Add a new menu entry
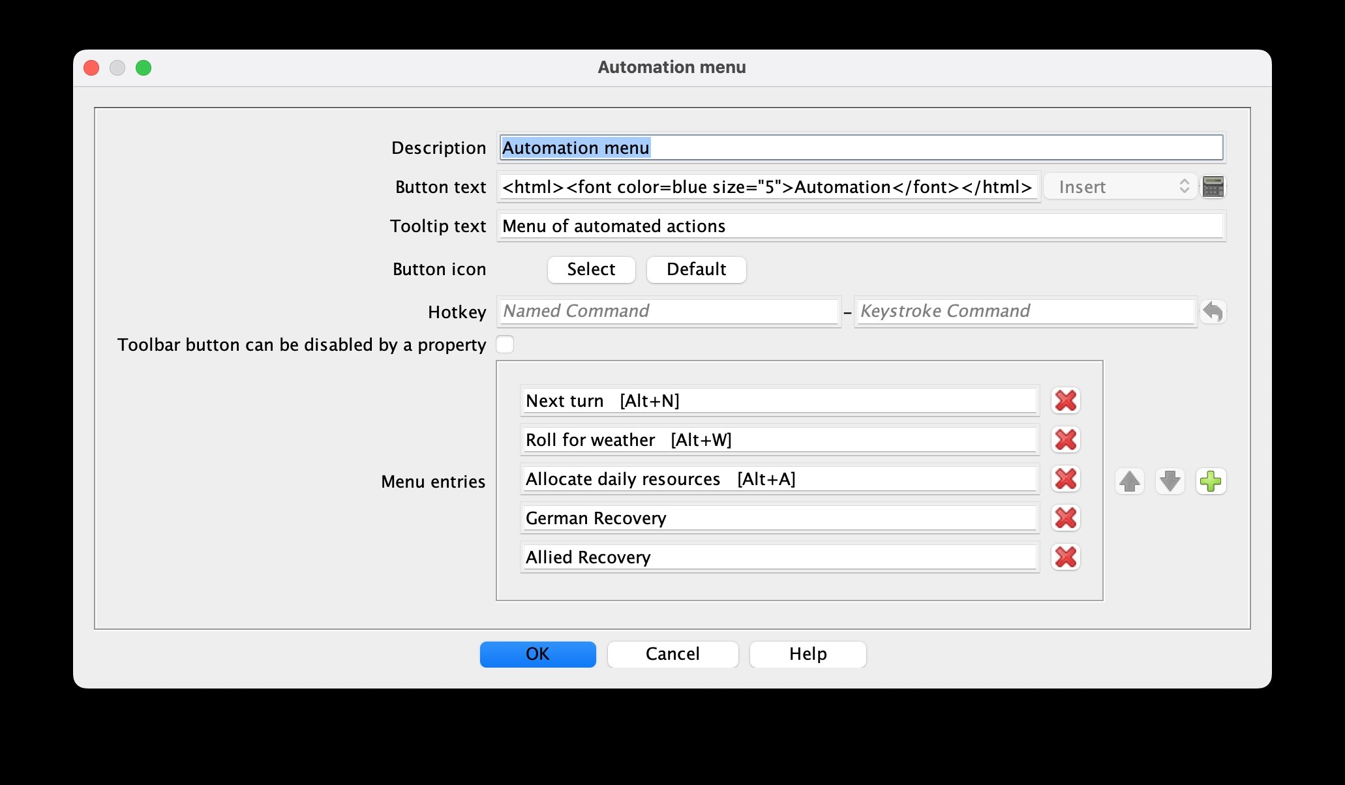The image size is (1345, 785). pos(1211,482)
